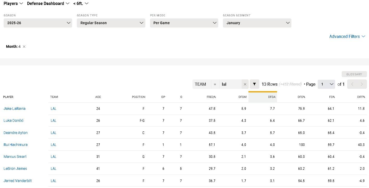Screen dimensions: 369x188
Task: Open Luka Dončić player link
Action: (14, 120)
